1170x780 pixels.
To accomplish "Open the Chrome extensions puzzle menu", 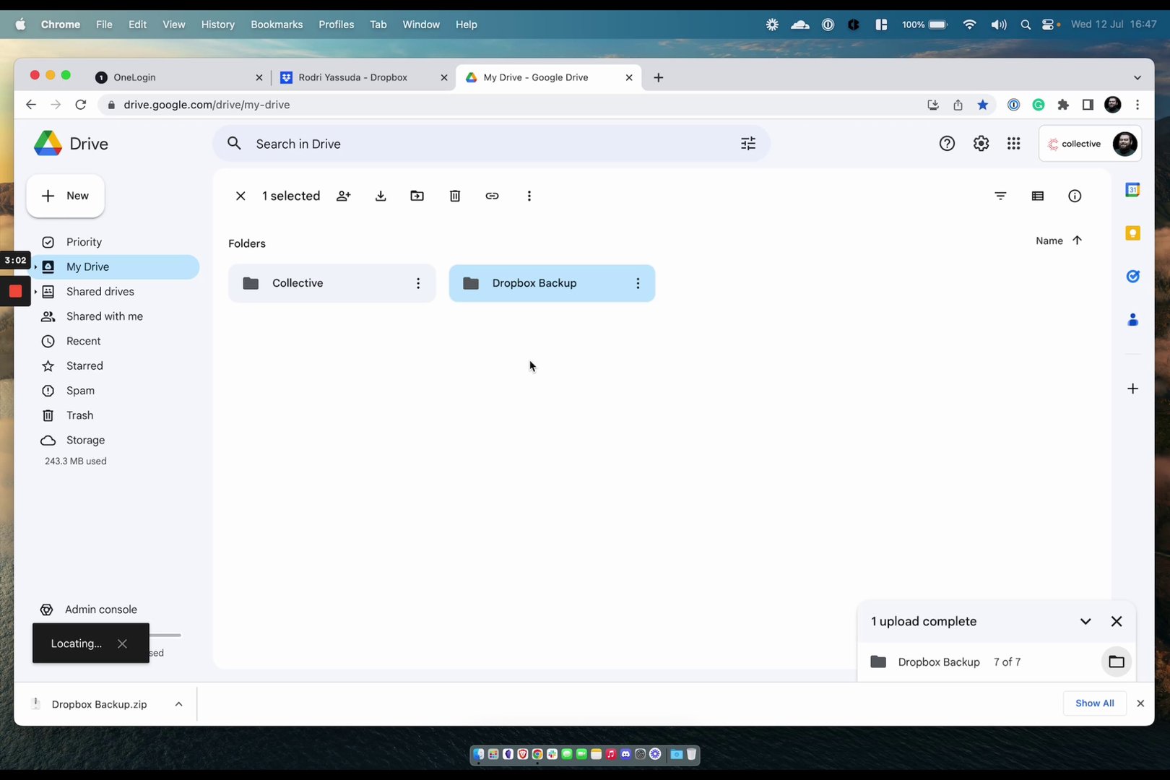I will [1063, 105].
